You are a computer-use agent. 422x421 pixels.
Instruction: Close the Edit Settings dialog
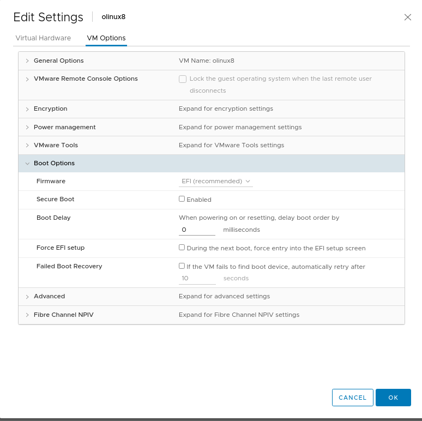(x=407, y=17)
